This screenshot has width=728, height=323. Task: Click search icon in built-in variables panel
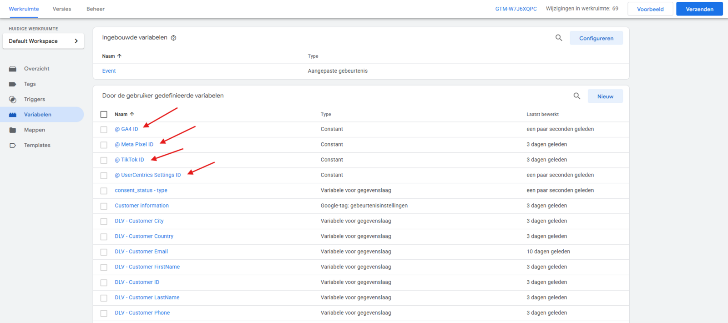(x=559, y=38)
